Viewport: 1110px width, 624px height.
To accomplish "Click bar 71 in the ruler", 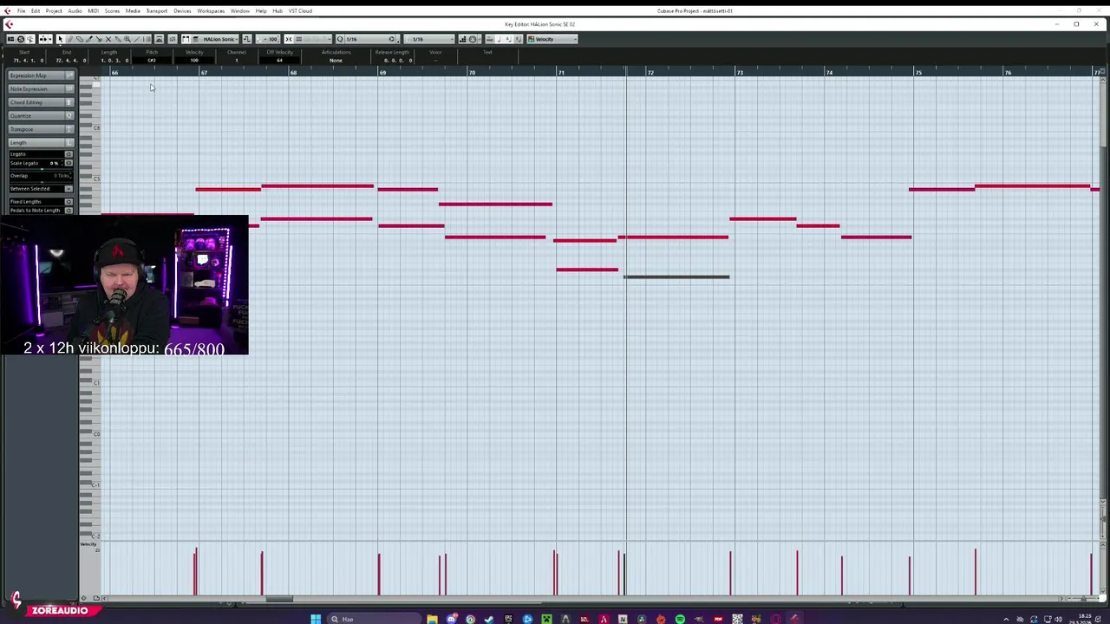I will (x=561, y=72).
